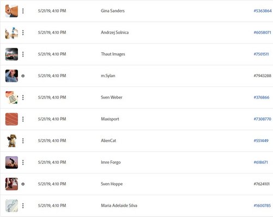The height and width of the screenshot is (217, 273).
Task: Open asset link #7501511
Action: click(261, 54)
